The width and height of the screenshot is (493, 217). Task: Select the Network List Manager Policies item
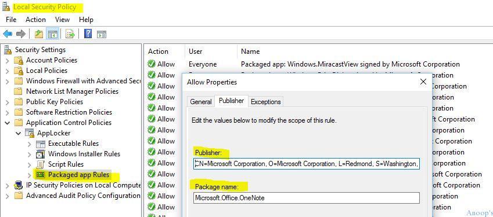pos(73,91)
